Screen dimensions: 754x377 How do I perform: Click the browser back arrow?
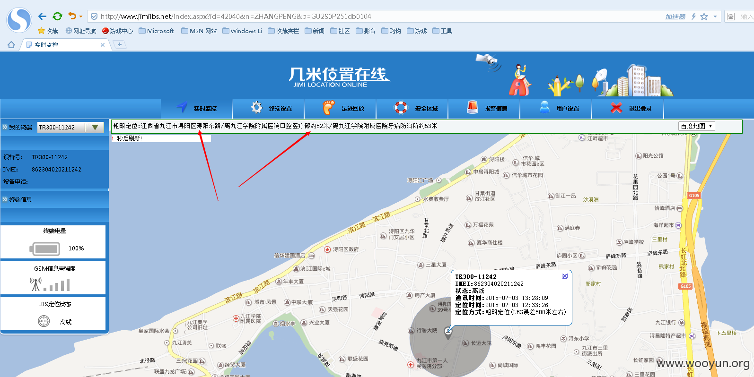tap(42, 16)
